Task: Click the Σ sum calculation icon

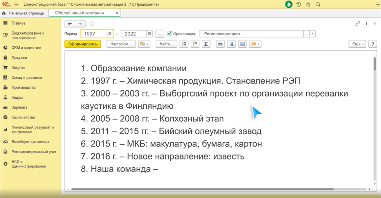Action: point(206,44)
